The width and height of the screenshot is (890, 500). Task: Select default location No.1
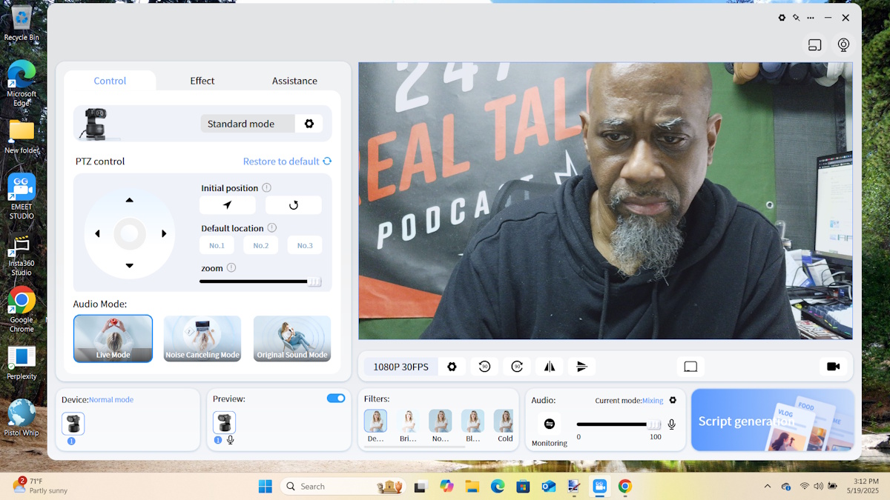217,245
